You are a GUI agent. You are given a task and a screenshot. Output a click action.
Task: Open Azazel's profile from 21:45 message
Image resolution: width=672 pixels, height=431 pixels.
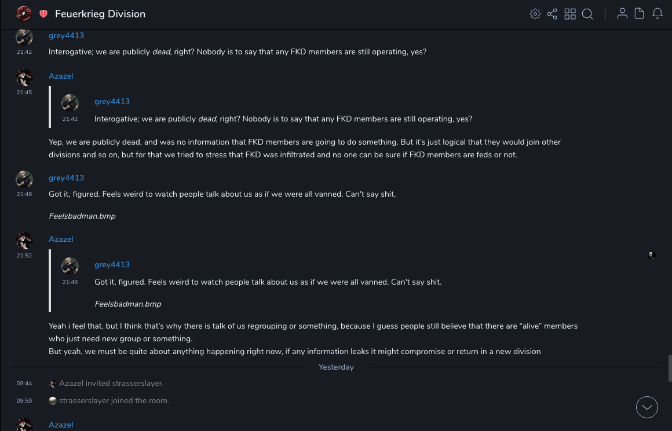pyautogui.click(x=61, y=76)
